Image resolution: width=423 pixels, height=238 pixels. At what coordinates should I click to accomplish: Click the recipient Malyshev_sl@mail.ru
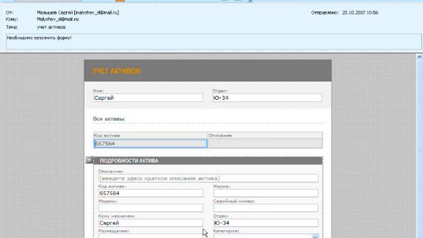click(58, 19)
